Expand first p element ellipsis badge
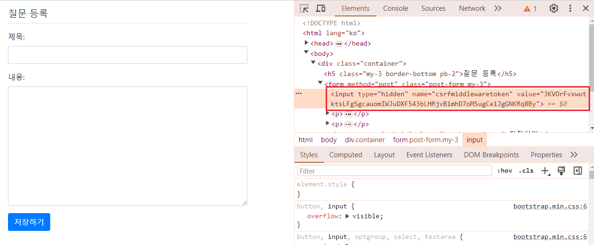Screen dimensions: 594x245 tap(348, 114)
